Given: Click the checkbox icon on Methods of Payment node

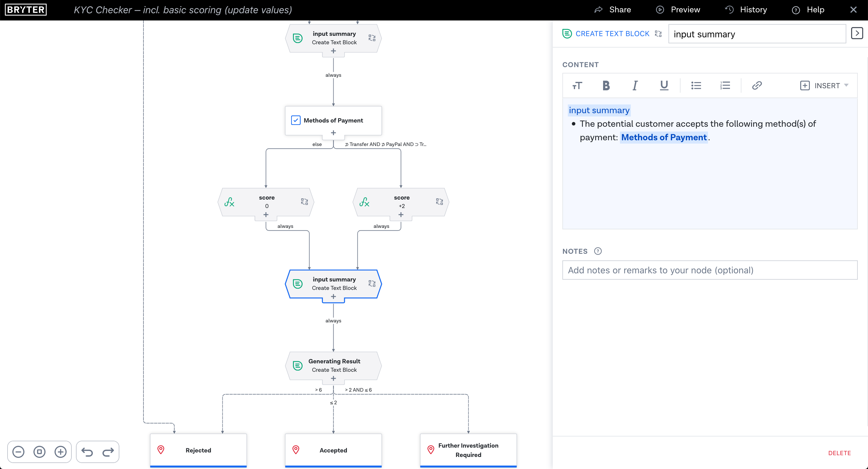Looking at the screenshot, I should pyautogui.click(x=295, y=120).
